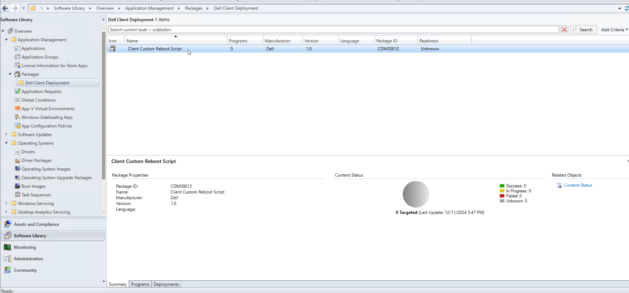Viewport: 629px width, 293px height.
Task: Click the back navigation arrow icon
Action: [5, 8]
